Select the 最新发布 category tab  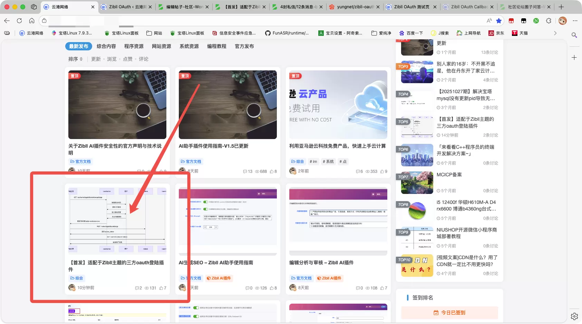(79, 46)
